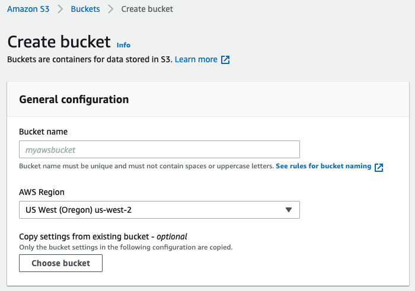
Task: Click the chevron separator after Buckets breadcrumb
Action: (111, 9)
